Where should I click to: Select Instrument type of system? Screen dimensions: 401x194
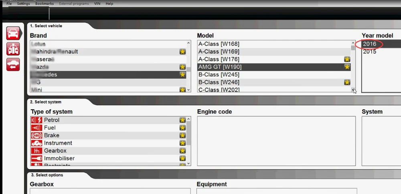click(109, 143)
